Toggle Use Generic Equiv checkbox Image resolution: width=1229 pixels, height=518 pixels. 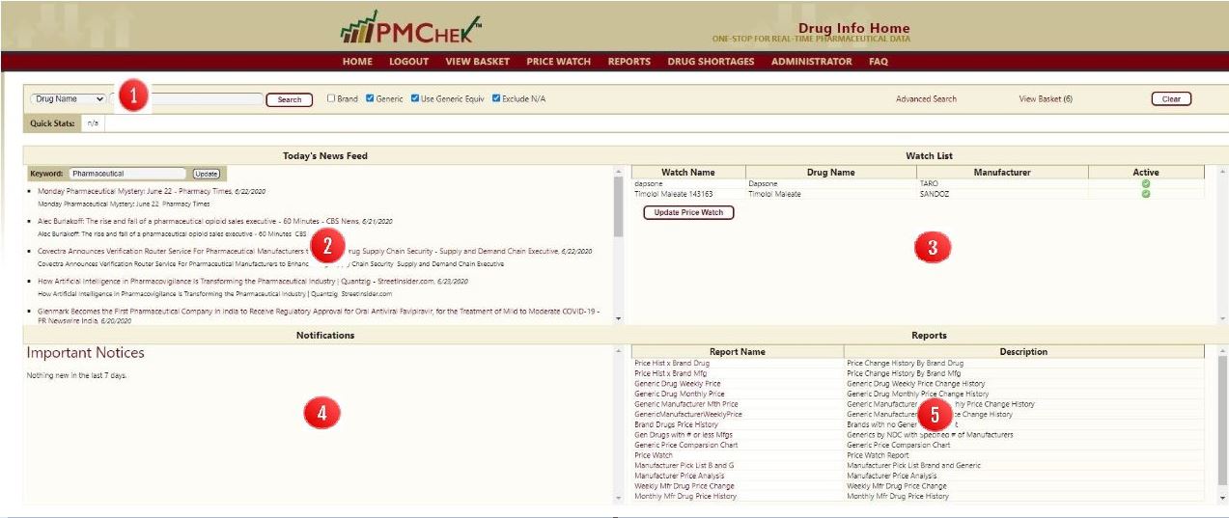coord(415,98)
